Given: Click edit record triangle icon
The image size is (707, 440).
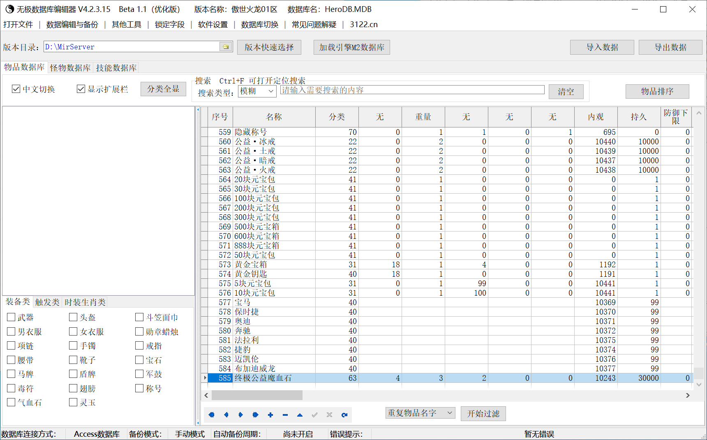Looking at the screenshot, I should tap(300, 415).
